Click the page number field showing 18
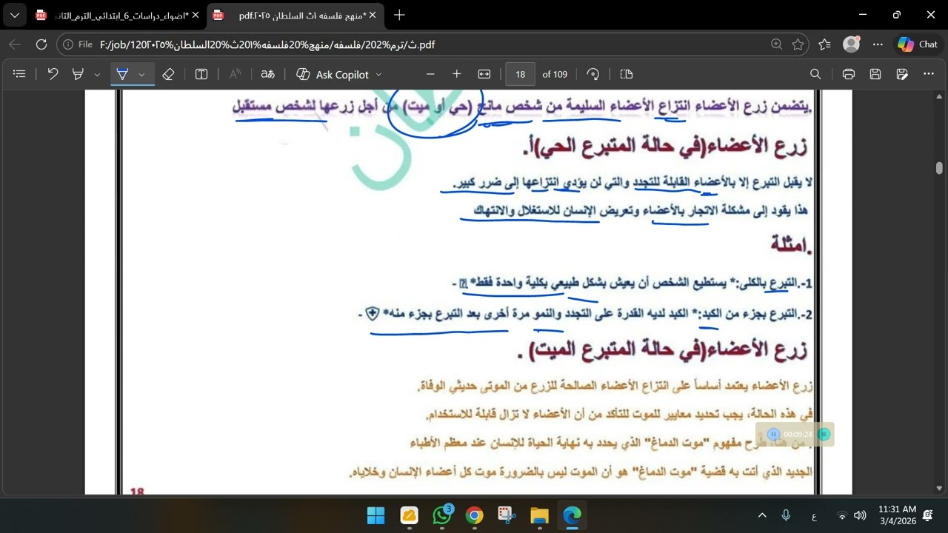 pos(521,74)
